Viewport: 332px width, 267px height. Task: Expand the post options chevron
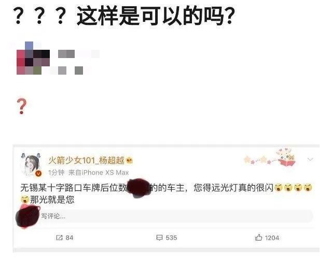pyautogui.click(x=310, y=159)
